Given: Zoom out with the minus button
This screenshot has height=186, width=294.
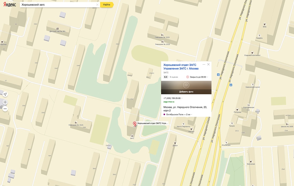Looking at the screenshot, I should (x=5, y=109).
